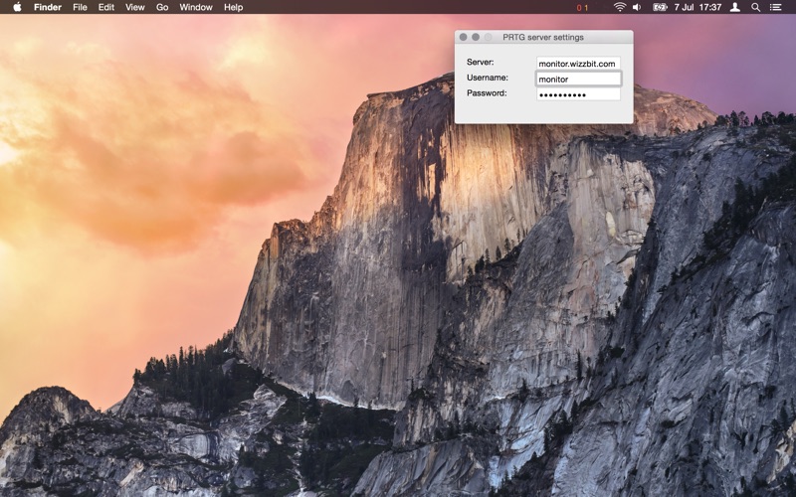Open the Help menu
The image size is (796, 497).
tap(234, 7)
